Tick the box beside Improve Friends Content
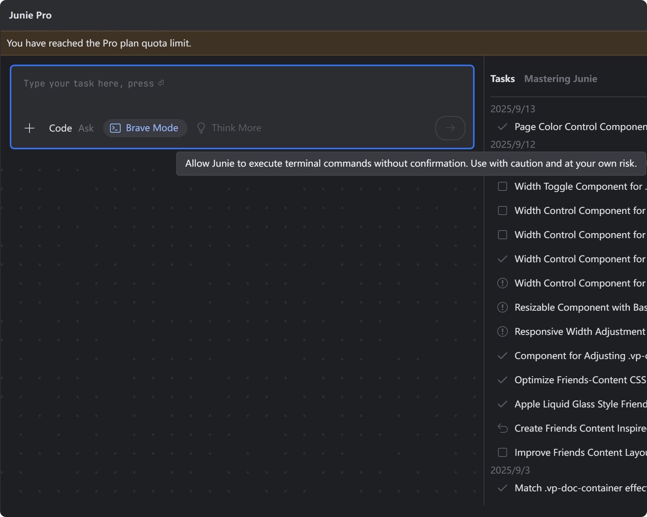Screen dimensions: 647x517 [502, 452]
